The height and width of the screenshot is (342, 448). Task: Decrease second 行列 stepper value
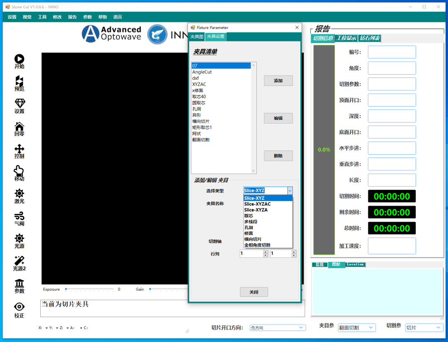click(x=294, y=255)
